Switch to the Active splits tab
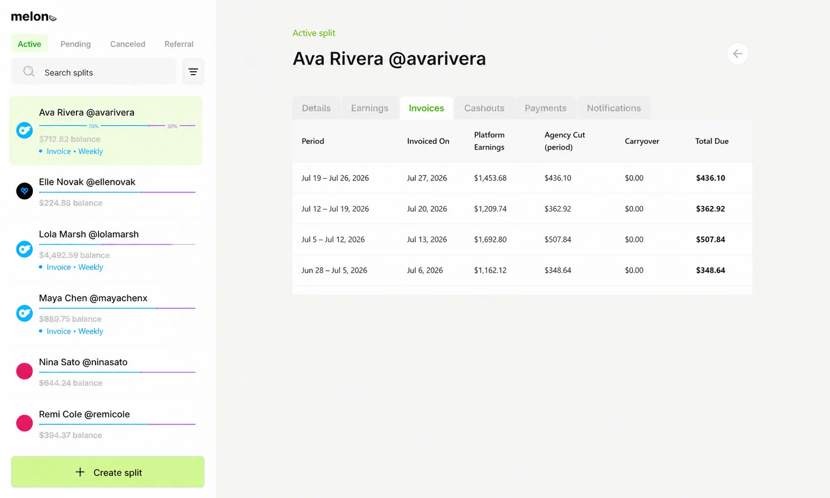The width and height of the screenshot is (830, 498). click(30, 44)
